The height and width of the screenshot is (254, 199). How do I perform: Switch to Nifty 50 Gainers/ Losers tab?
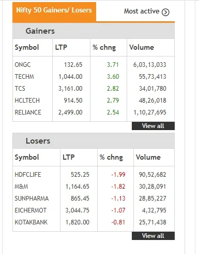point(54,10)
